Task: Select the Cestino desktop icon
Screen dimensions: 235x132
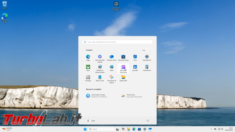Action: 5,5
